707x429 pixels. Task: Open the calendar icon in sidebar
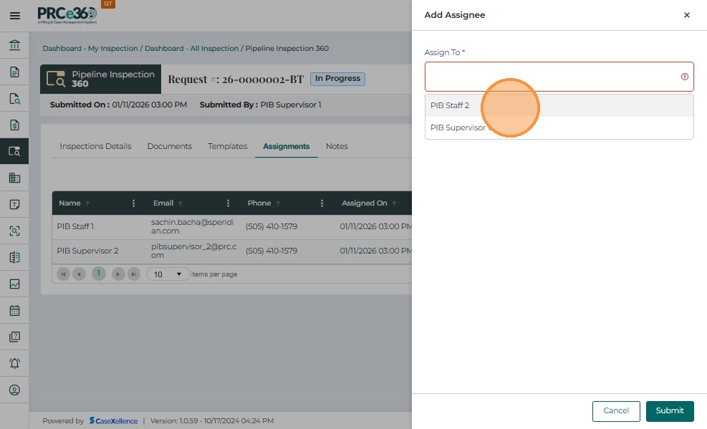(x=14, y=311)
